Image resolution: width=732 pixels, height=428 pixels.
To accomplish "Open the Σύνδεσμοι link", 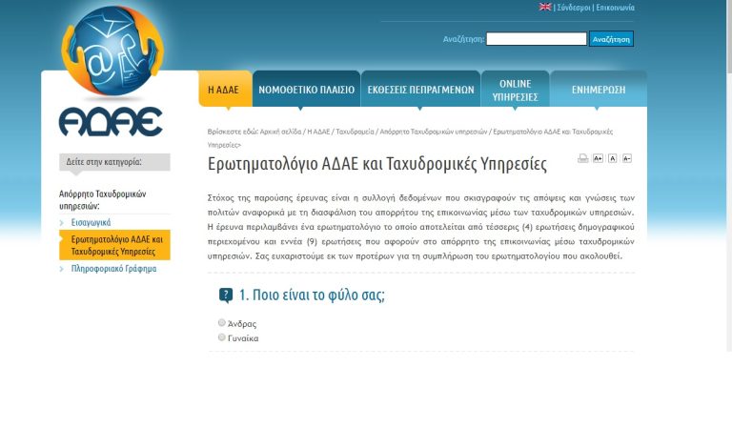I will [574, 8].
